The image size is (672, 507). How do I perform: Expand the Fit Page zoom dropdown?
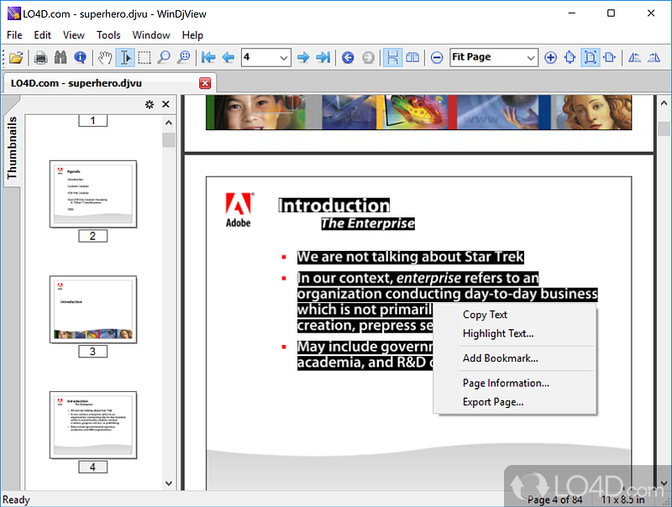point(531,57)
